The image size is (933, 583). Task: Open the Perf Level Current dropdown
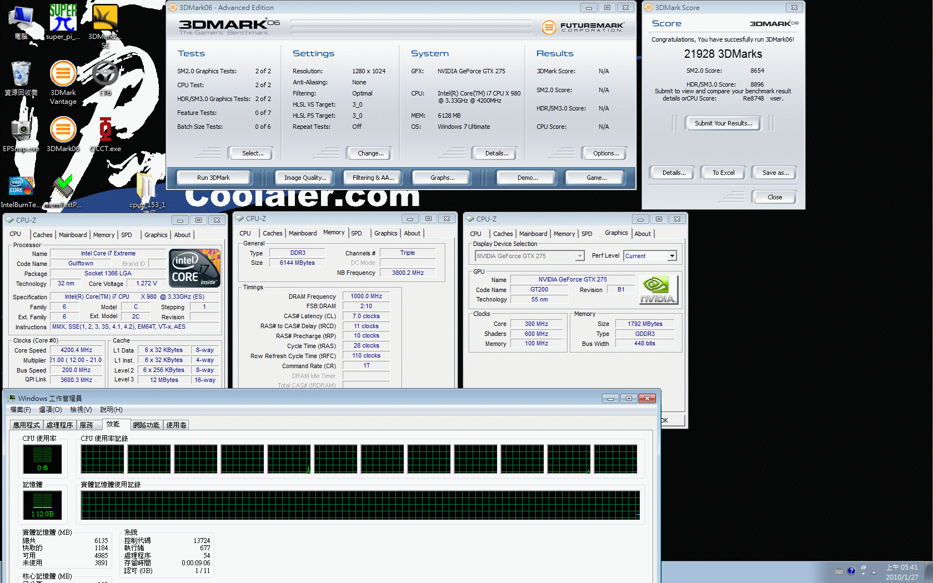[650, 256]
